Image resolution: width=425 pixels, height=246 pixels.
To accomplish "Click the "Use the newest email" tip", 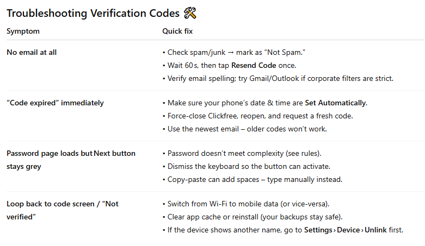I will point(245,129).
